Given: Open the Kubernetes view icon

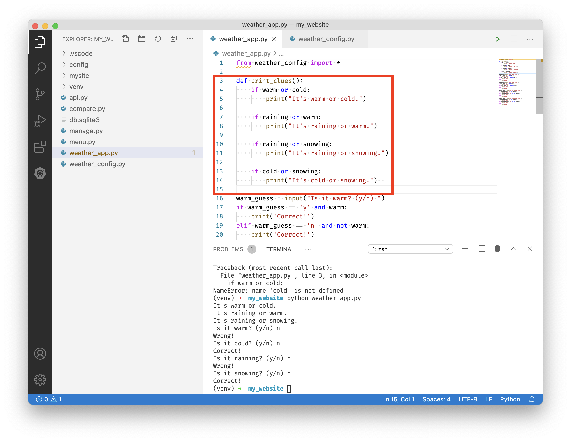Looking at the screenshot, I should [40, 173].
